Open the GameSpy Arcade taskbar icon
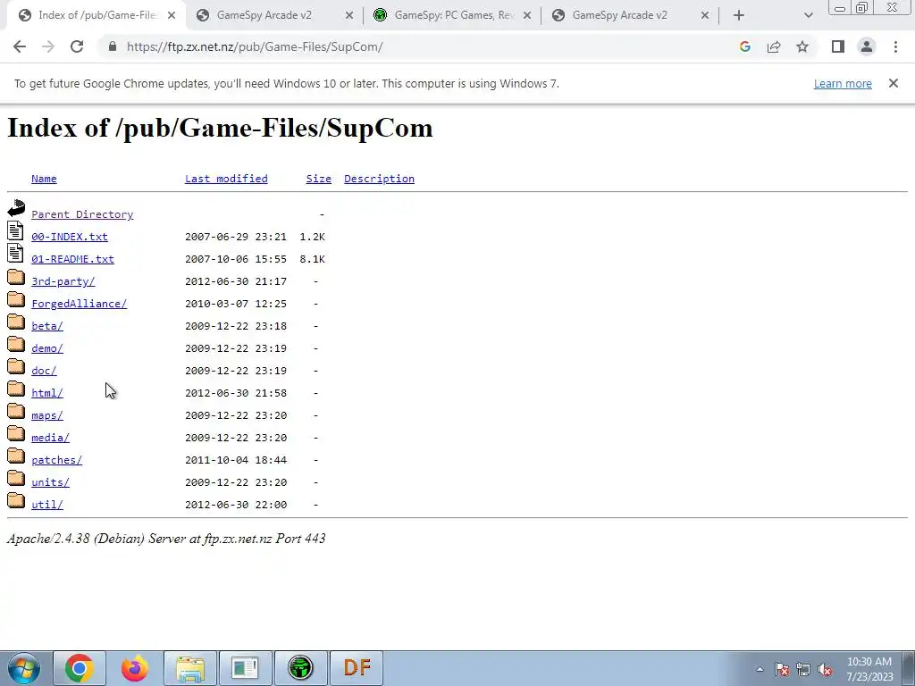The width and height of the screenshot is (915, 686). coord(300,668)
